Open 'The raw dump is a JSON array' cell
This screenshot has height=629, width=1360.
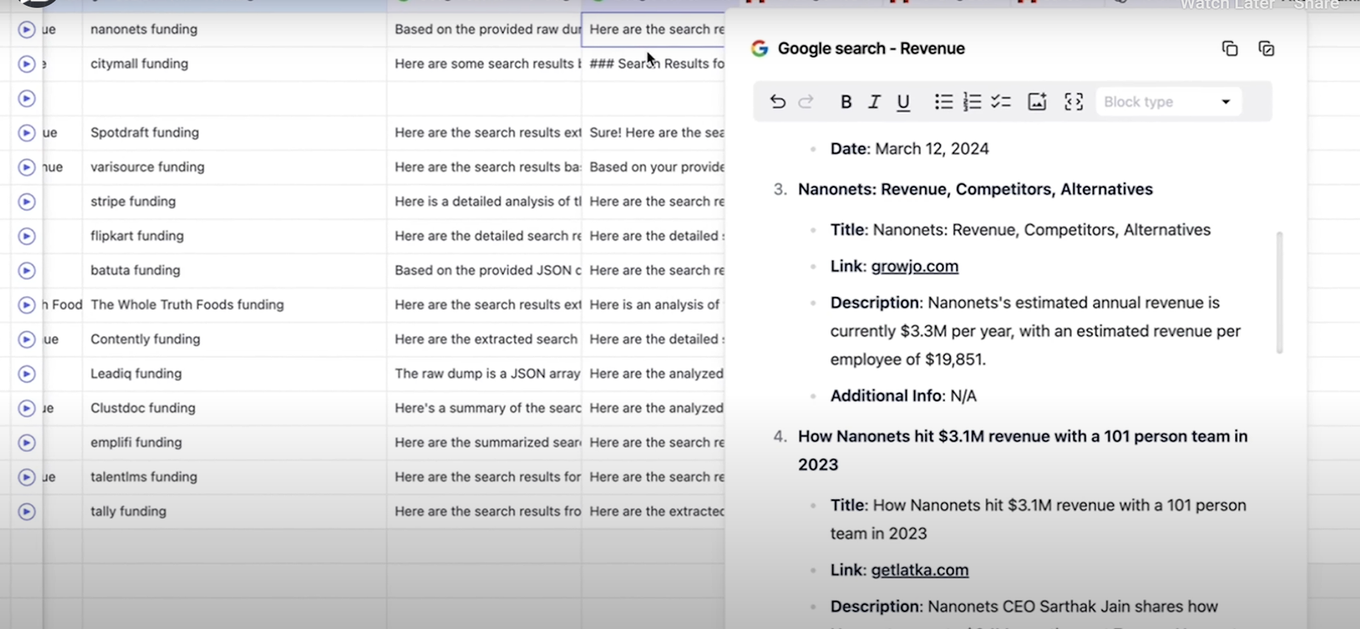(x=484, y=373)
